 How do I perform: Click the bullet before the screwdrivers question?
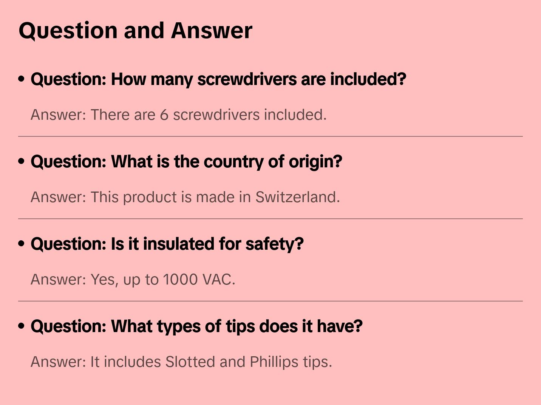[22, 79]
